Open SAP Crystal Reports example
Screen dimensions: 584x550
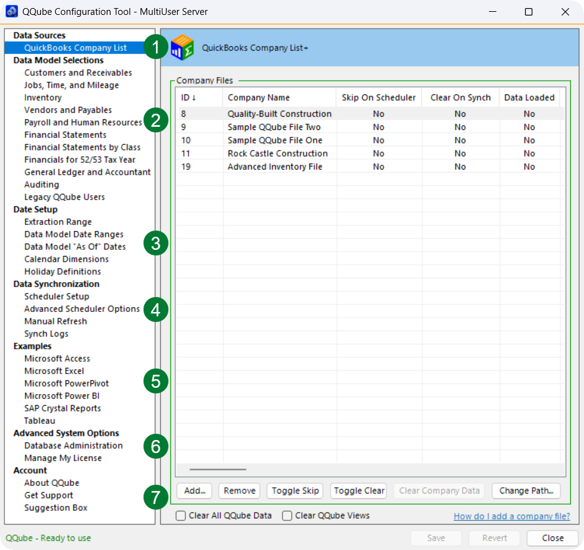pos(63,408)
